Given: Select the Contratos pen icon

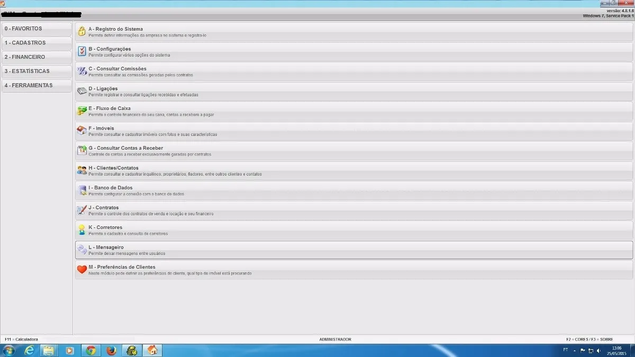Looking at the screenshot, I should coord(82,210).
